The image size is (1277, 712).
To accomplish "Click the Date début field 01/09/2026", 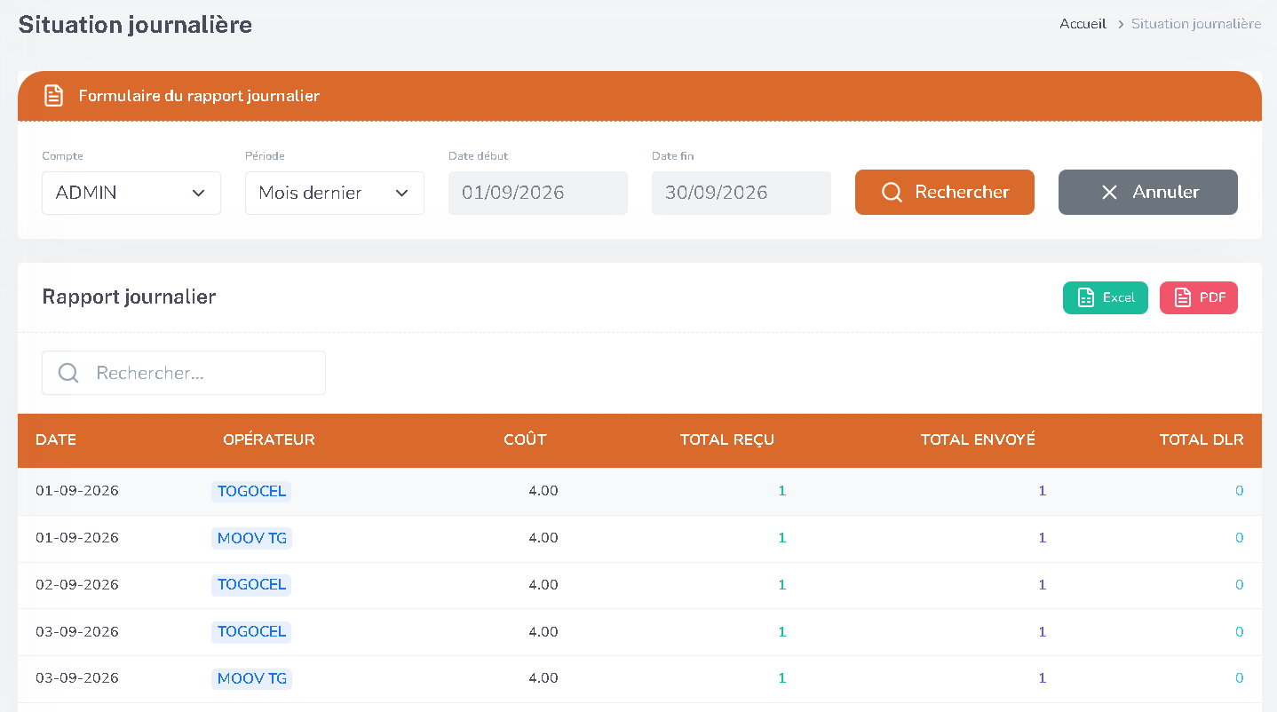I will point(538,193).
